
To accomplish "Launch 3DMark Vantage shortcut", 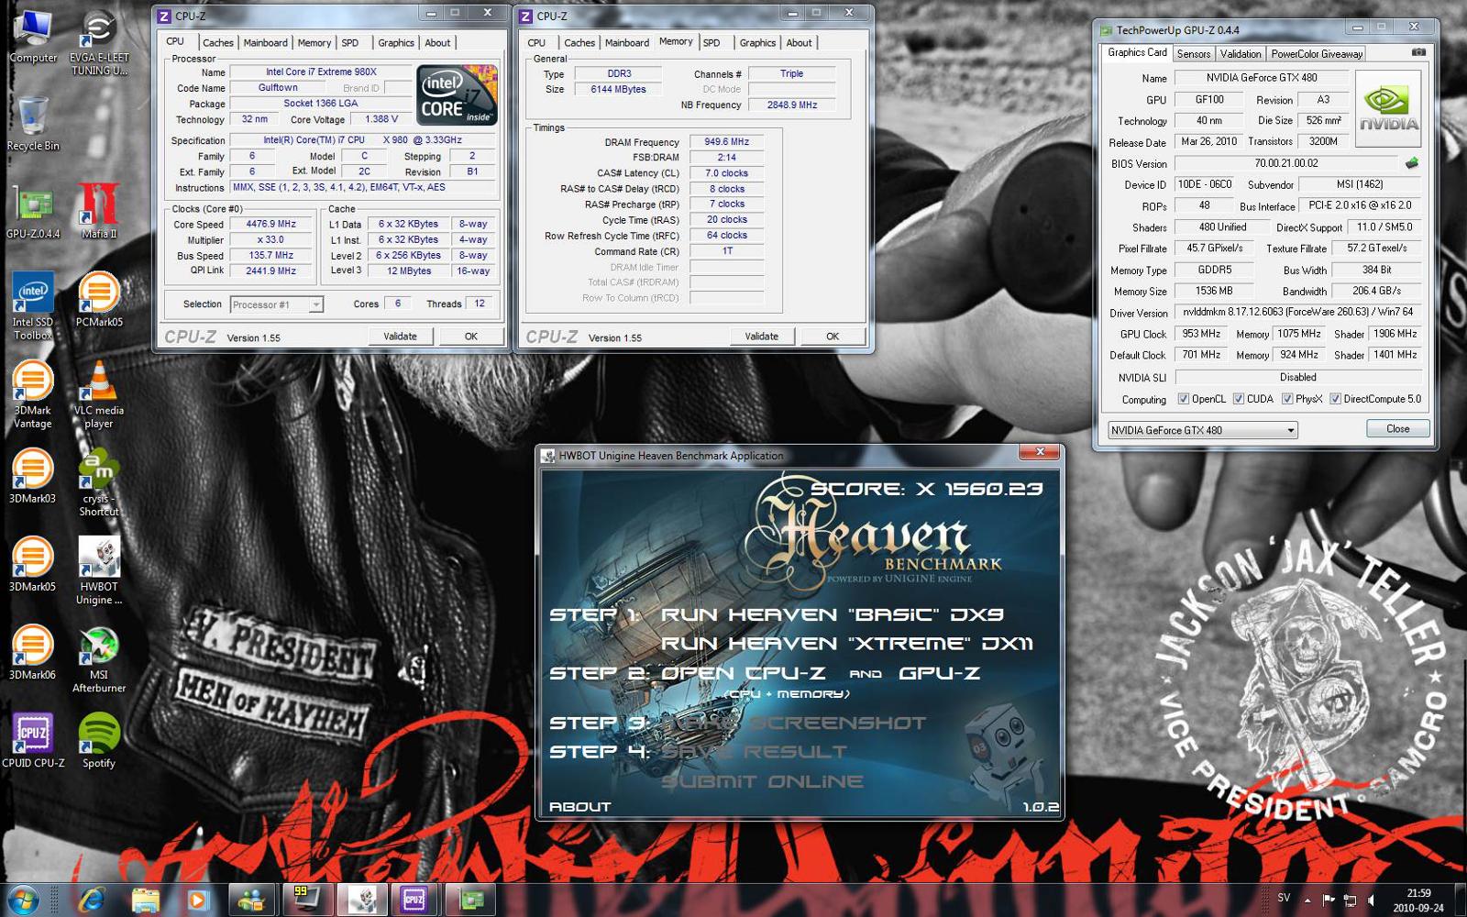I will 33,394.
